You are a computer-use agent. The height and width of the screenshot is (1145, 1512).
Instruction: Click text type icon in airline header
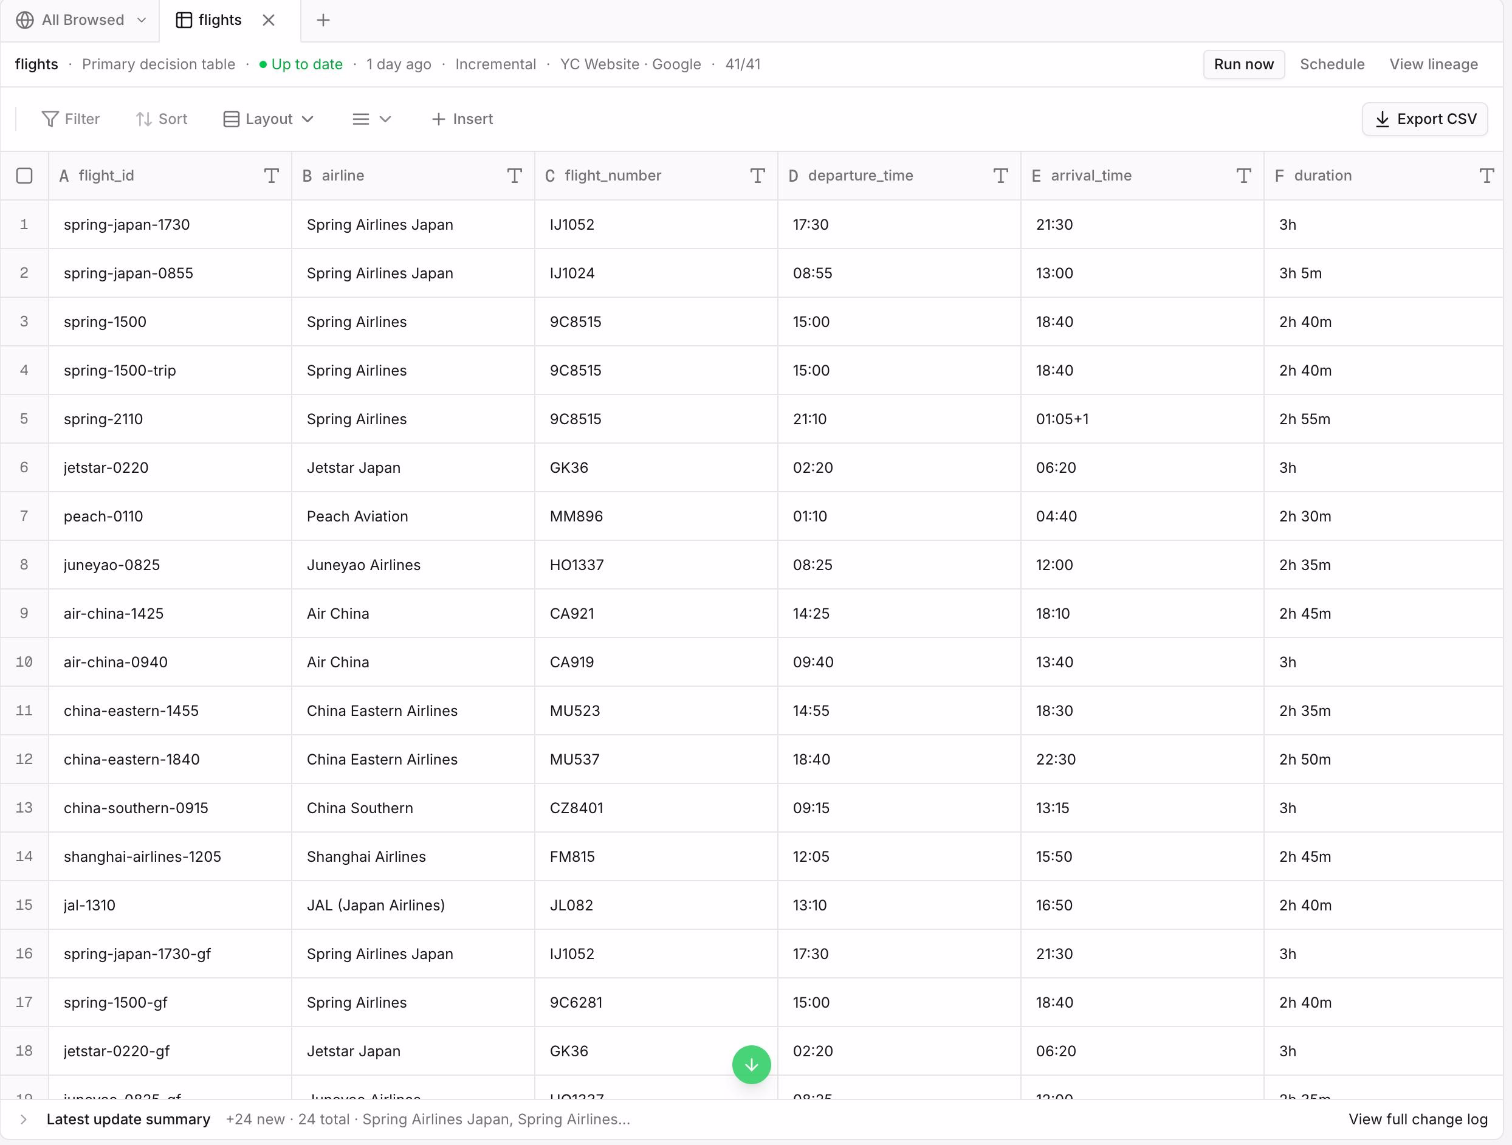pyautogui.click(x=515, y=176)
